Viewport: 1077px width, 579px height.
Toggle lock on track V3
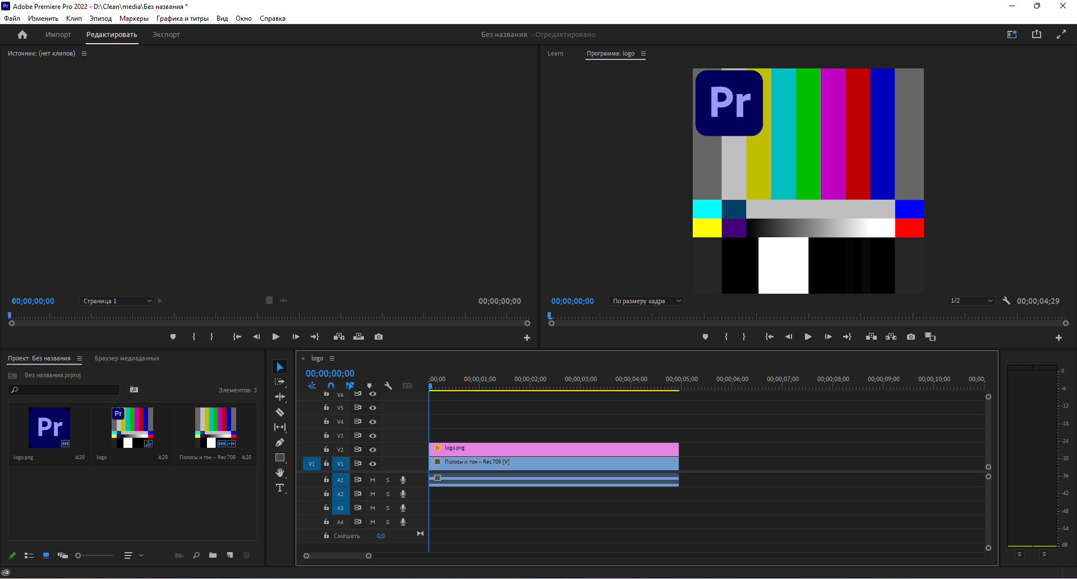click(326, 436)
